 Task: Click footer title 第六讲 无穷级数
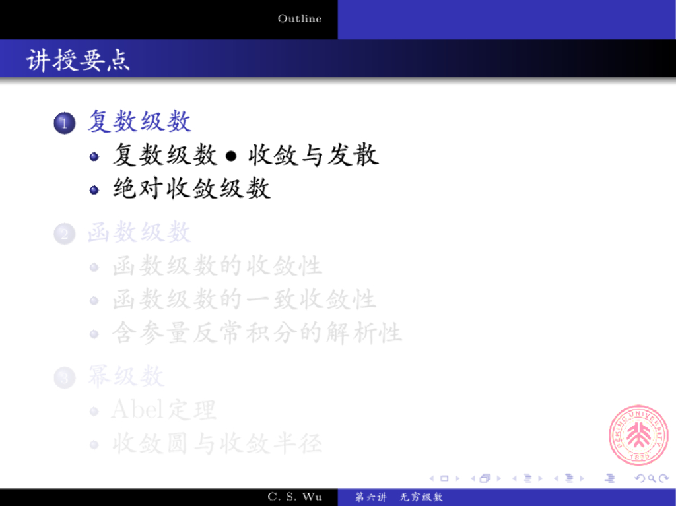[399, 497]
